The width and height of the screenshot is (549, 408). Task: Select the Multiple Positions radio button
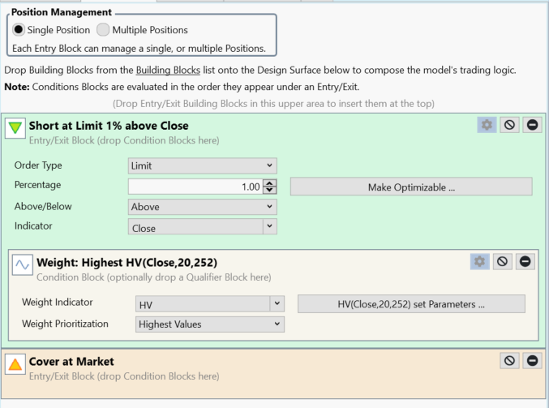(x=103, y=30)
